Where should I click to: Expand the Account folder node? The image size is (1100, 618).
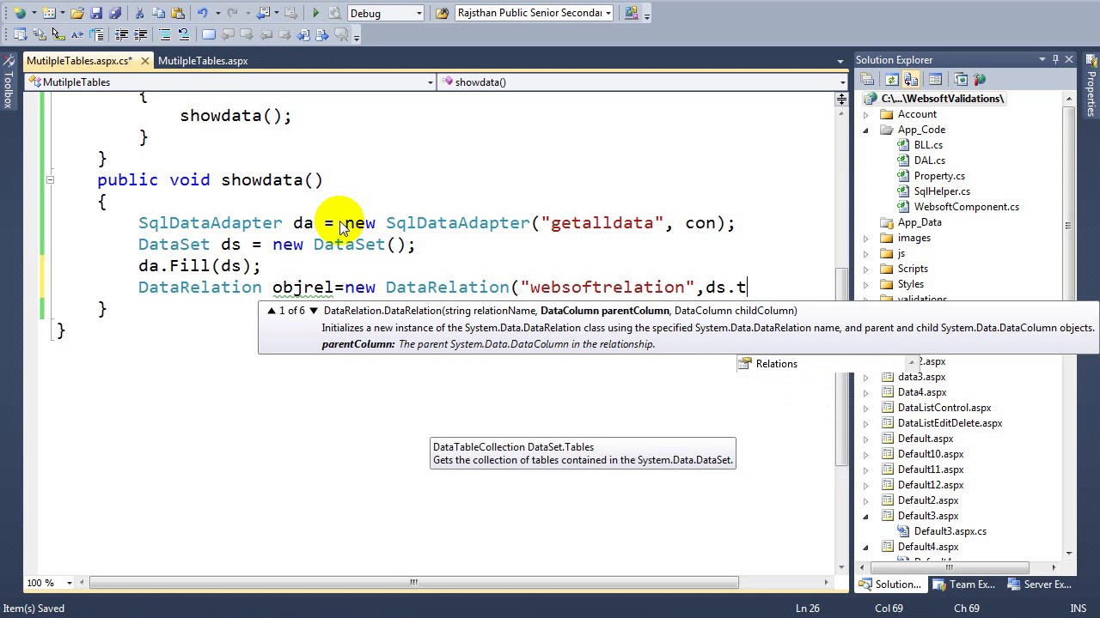(866, 114)
